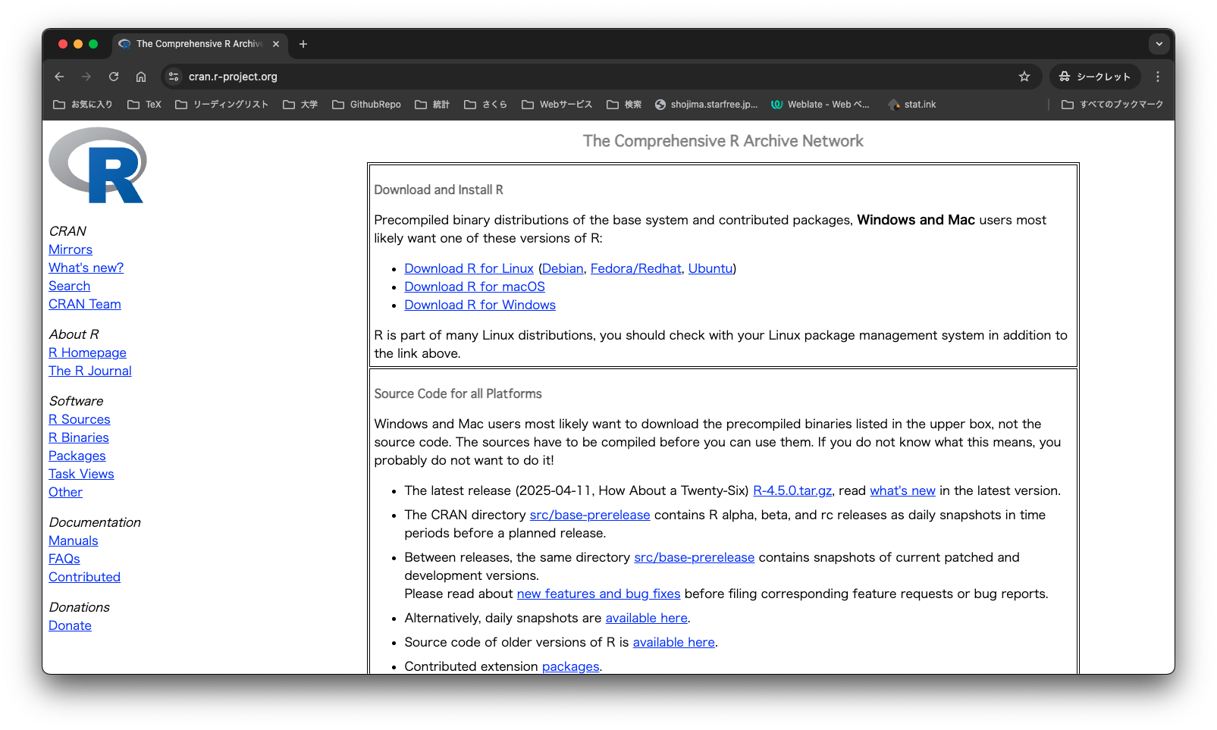Download R-4.5.0.tar.gz source link
This screenshot has height=730, width=1217.
[x=792, y=490]
